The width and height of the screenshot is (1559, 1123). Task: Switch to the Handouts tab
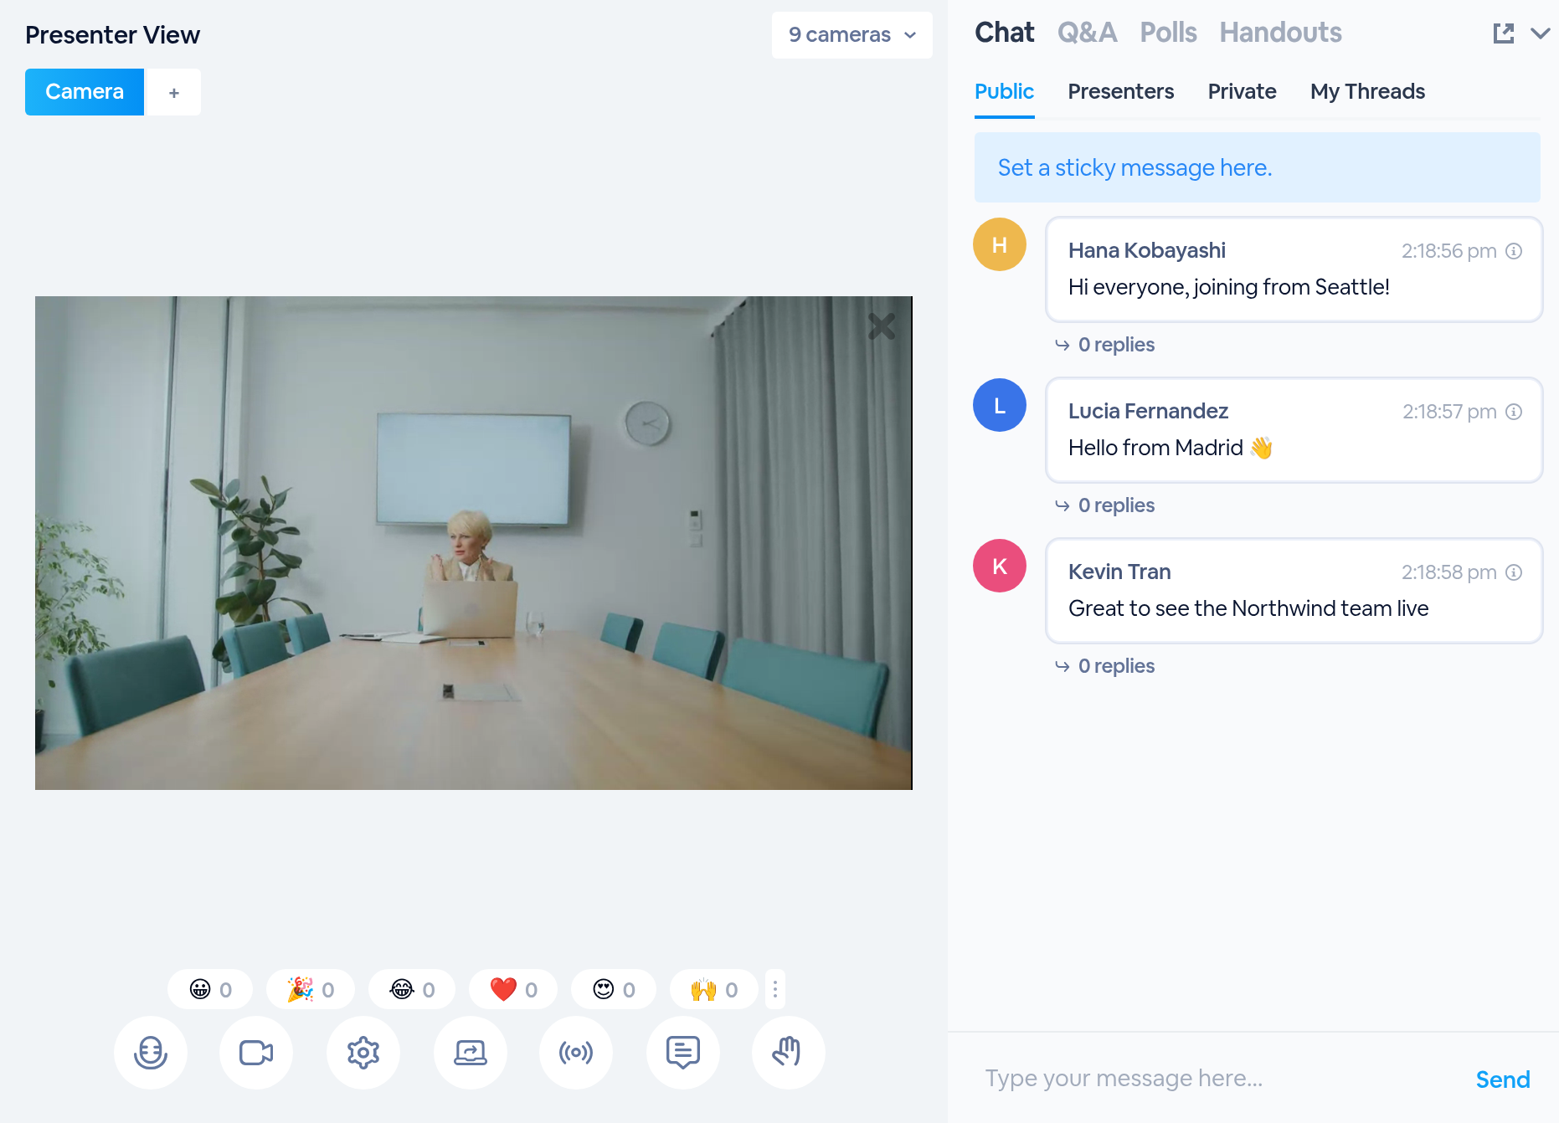1280,33
